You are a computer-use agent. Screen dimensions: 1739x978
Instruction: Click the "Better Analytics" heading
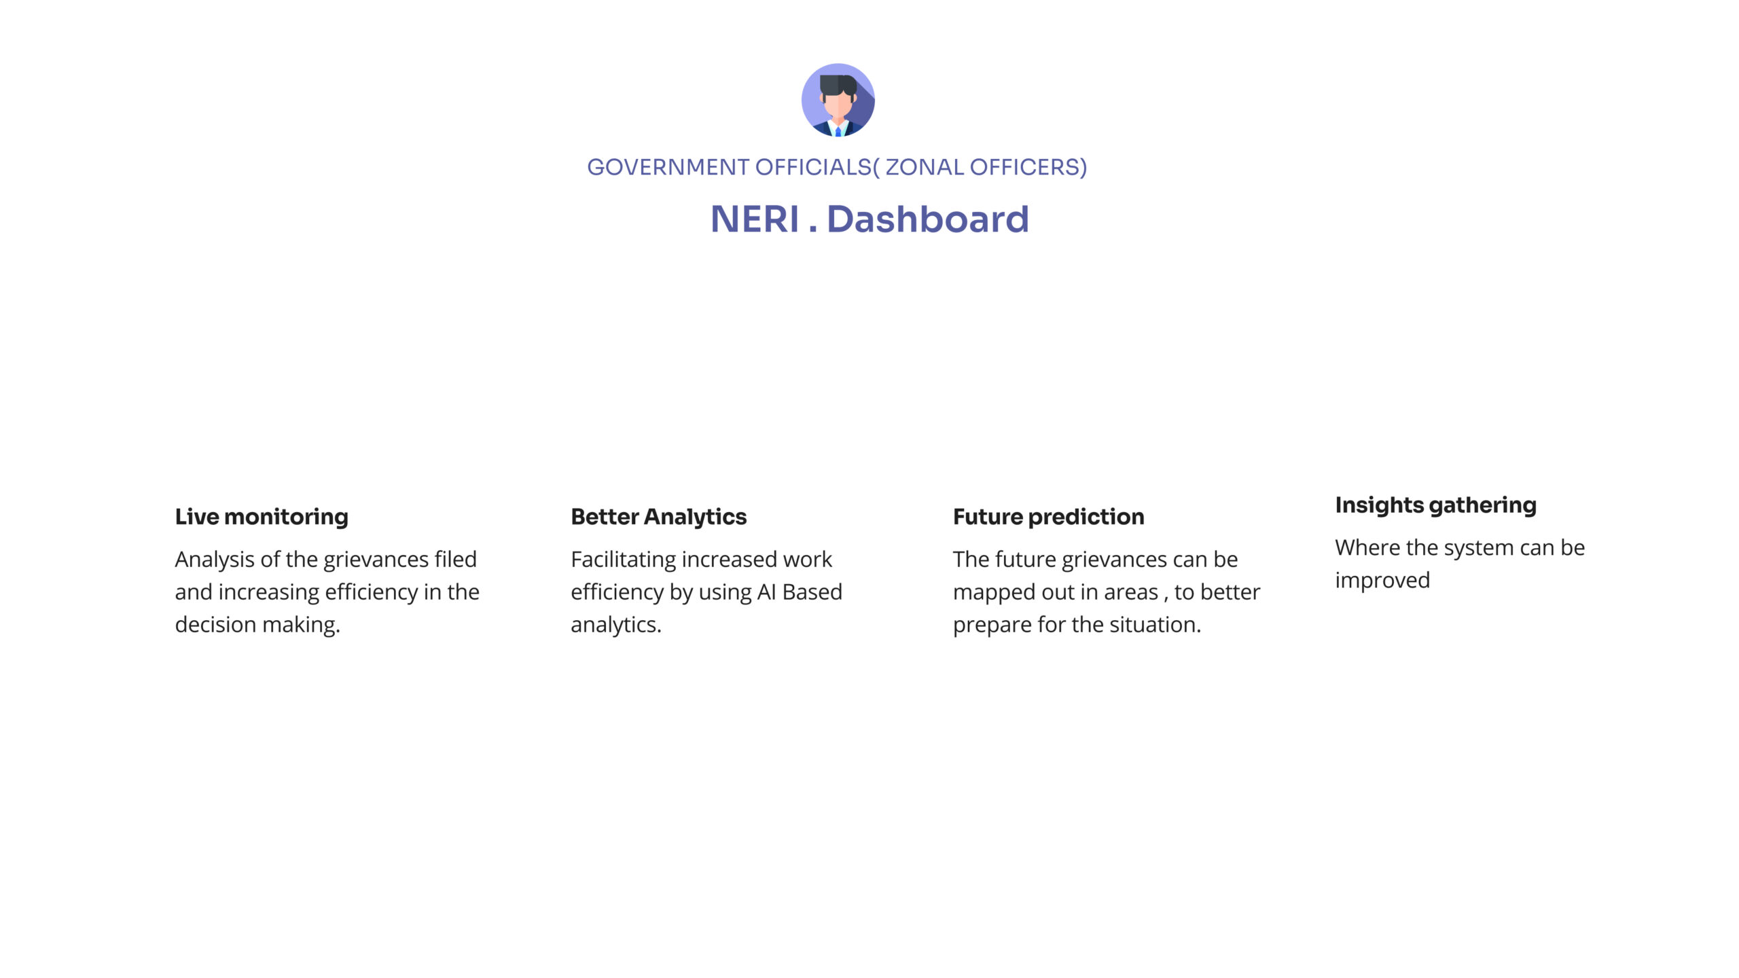(x=658, y=517)
